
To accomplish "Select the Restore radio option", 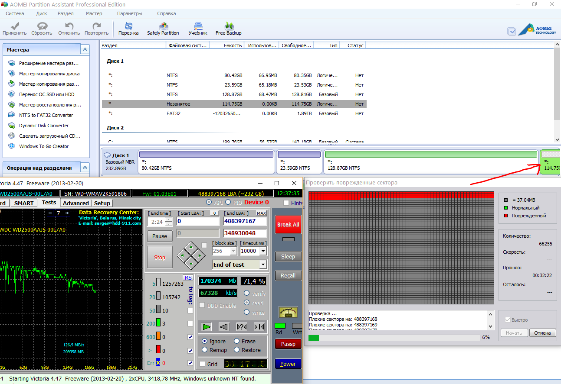I will [x=237, y=350].
